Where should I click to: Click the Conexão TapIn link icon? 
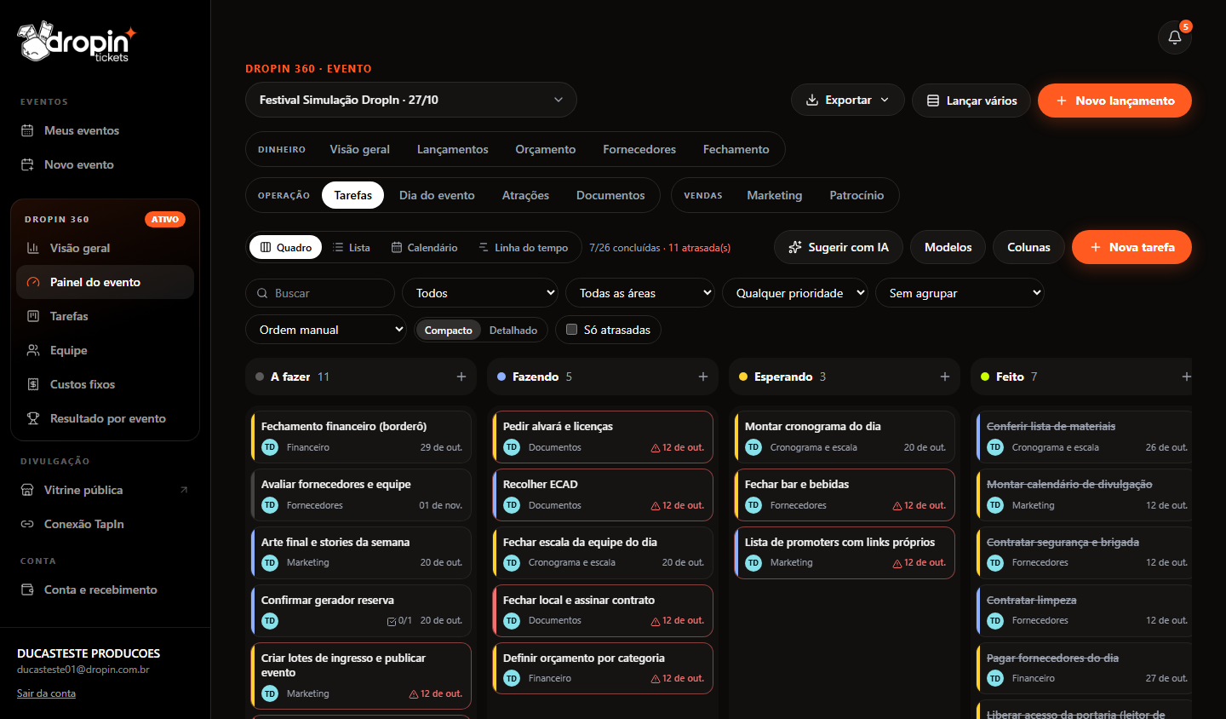[27, 524]
